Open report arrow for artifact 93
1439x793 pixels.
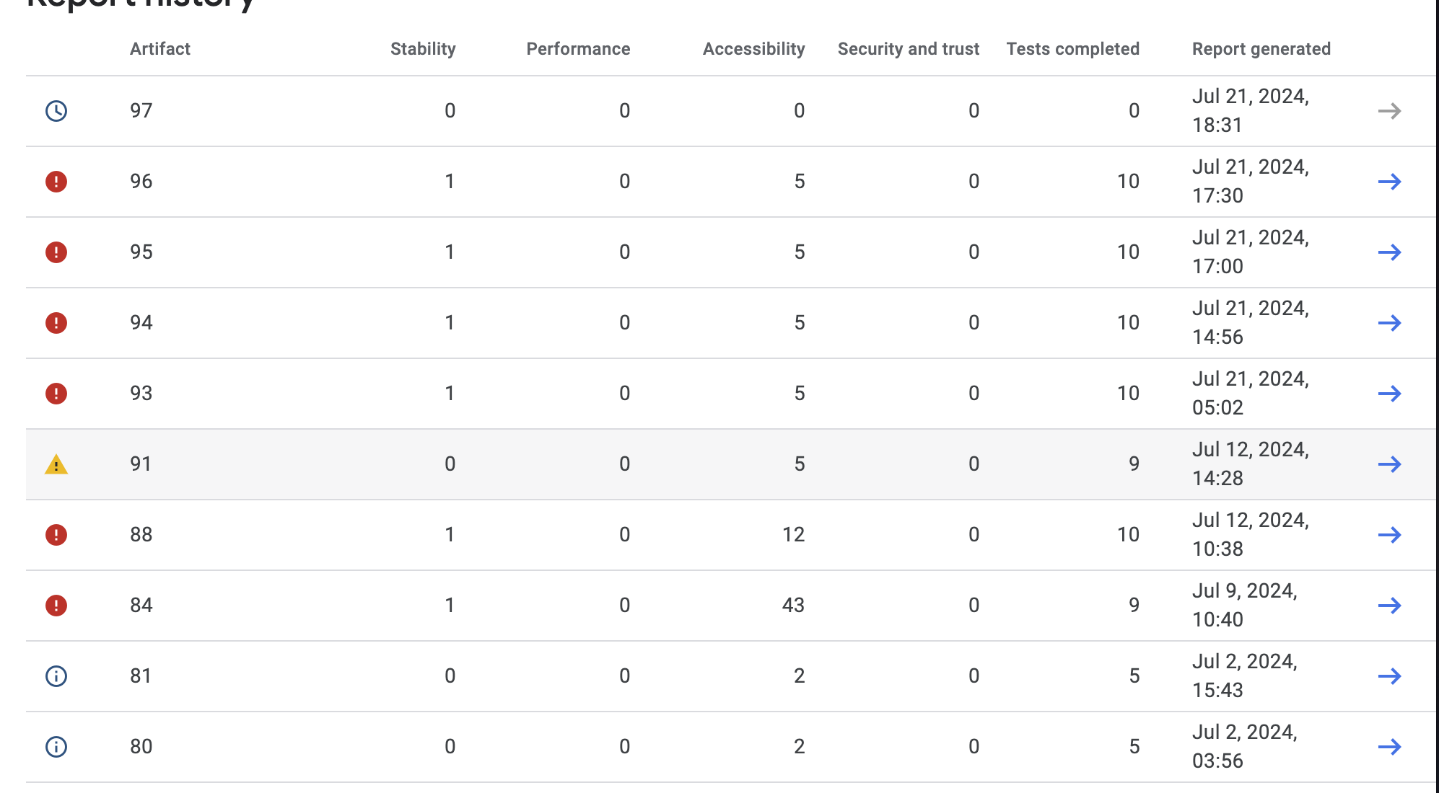tap(1389, 394)
